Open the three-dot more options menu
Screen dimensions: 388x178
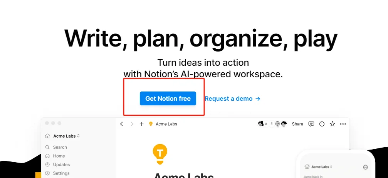click(x=343, y=124)
